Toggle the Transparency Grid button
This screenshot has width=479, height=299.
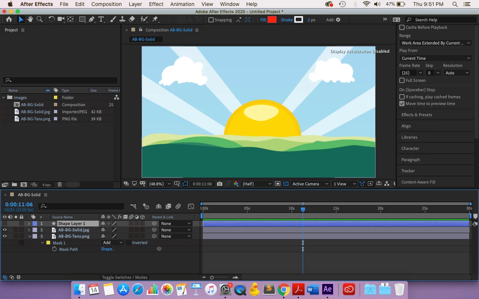click(286, 184)
